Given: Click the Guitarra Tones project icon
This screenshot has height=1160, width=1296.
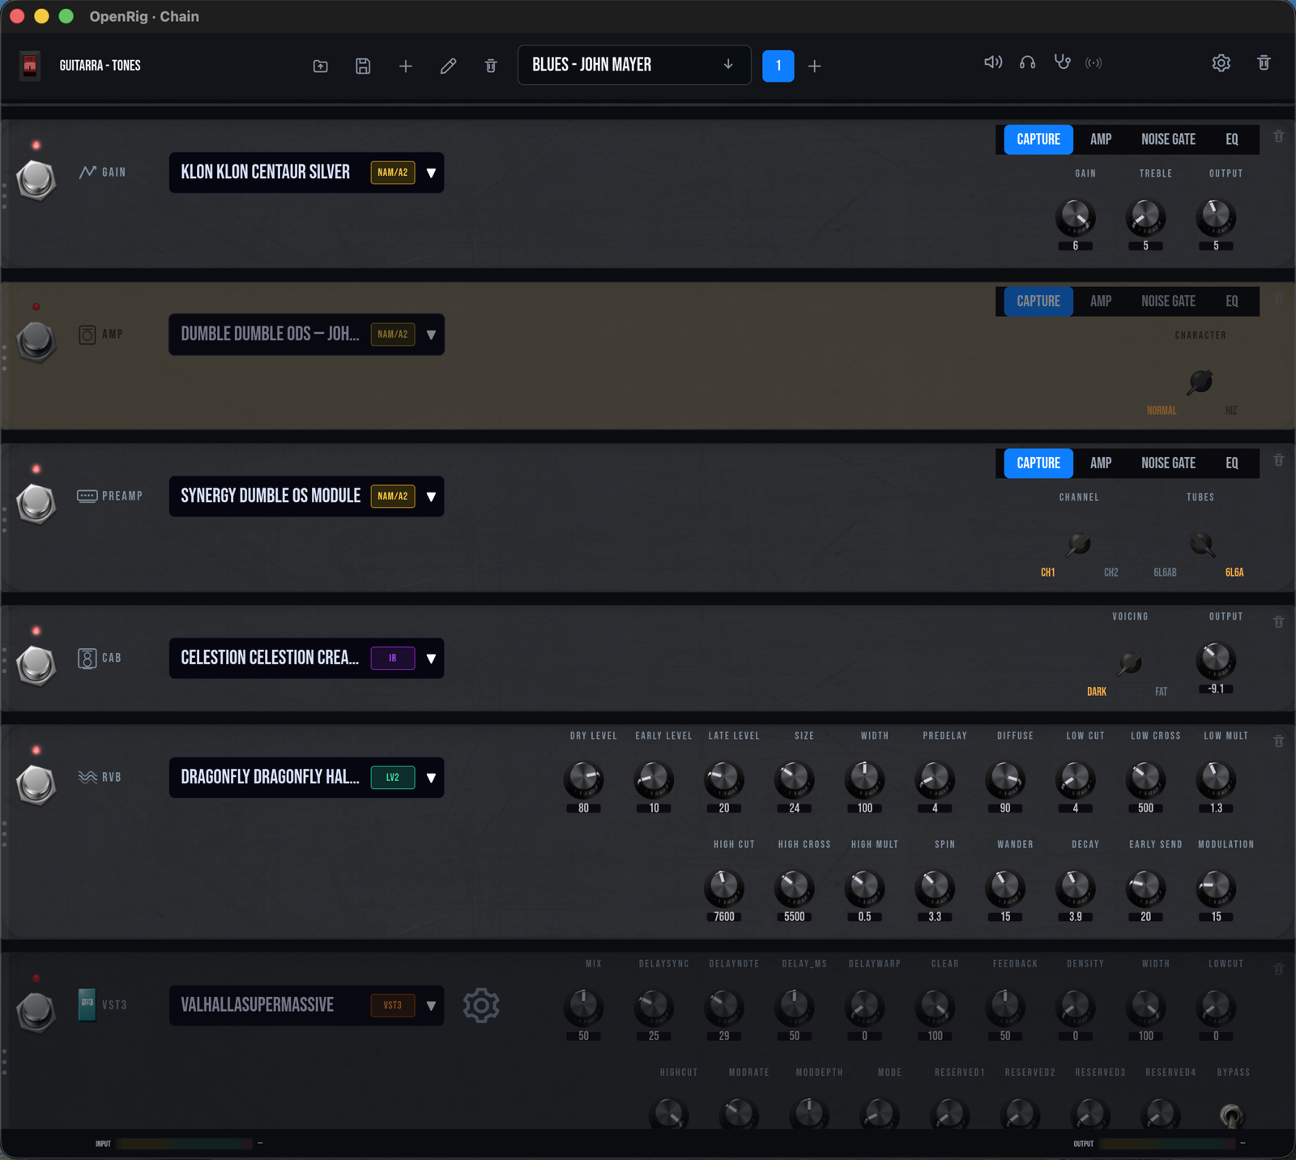Looking at the screenshot, I should click(30, 66).
